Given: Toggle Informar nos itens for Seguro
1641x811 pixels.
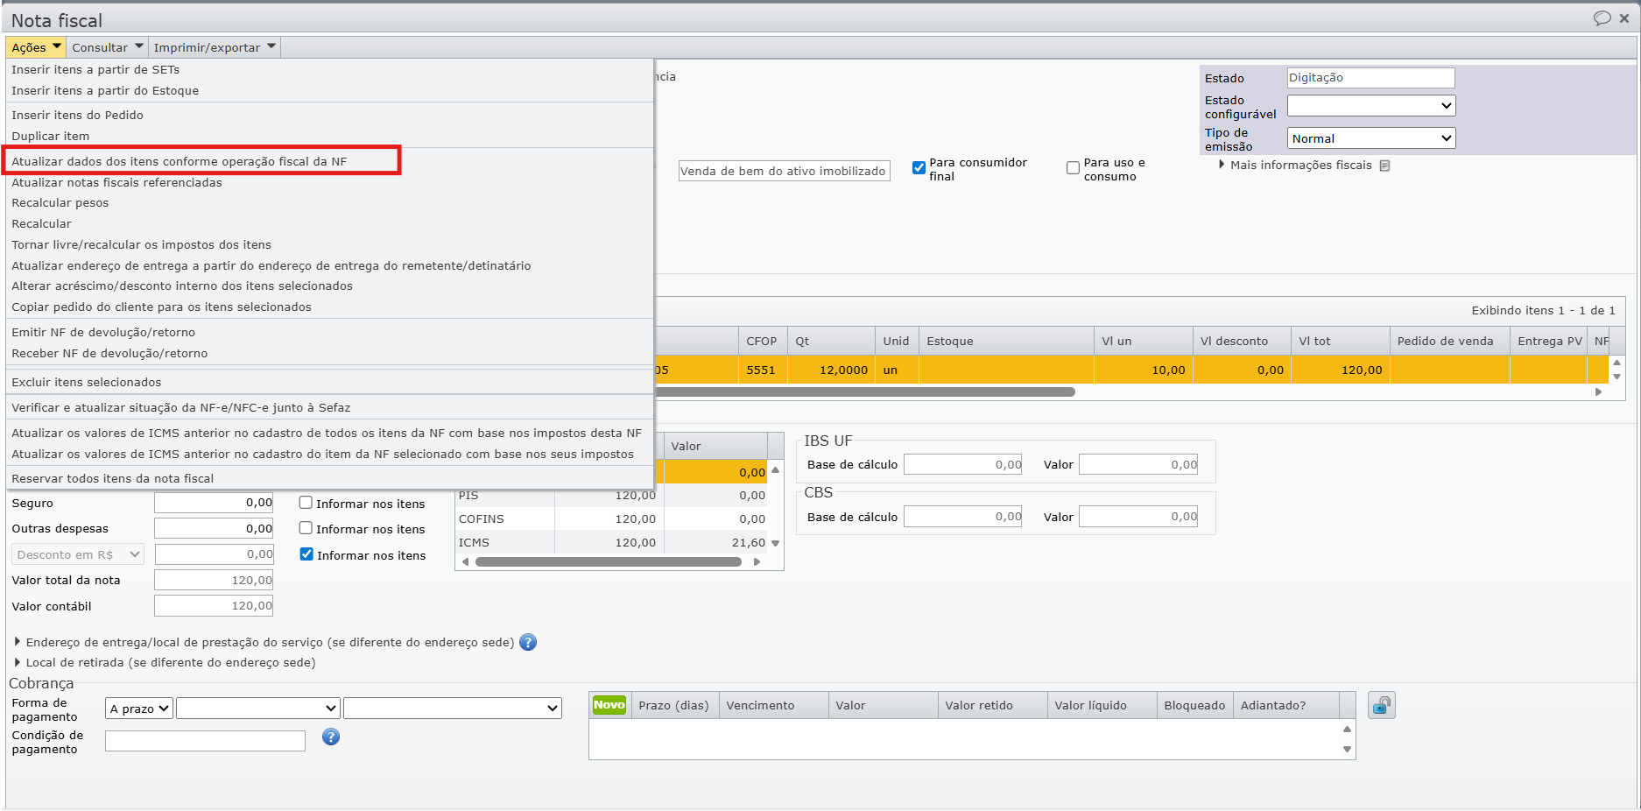Looking at the screenshot, I should click(306, 503).
